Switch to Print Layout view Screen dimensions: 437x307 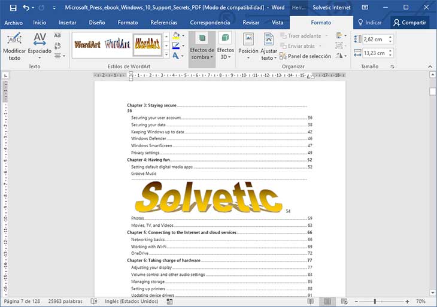[327, 302]
